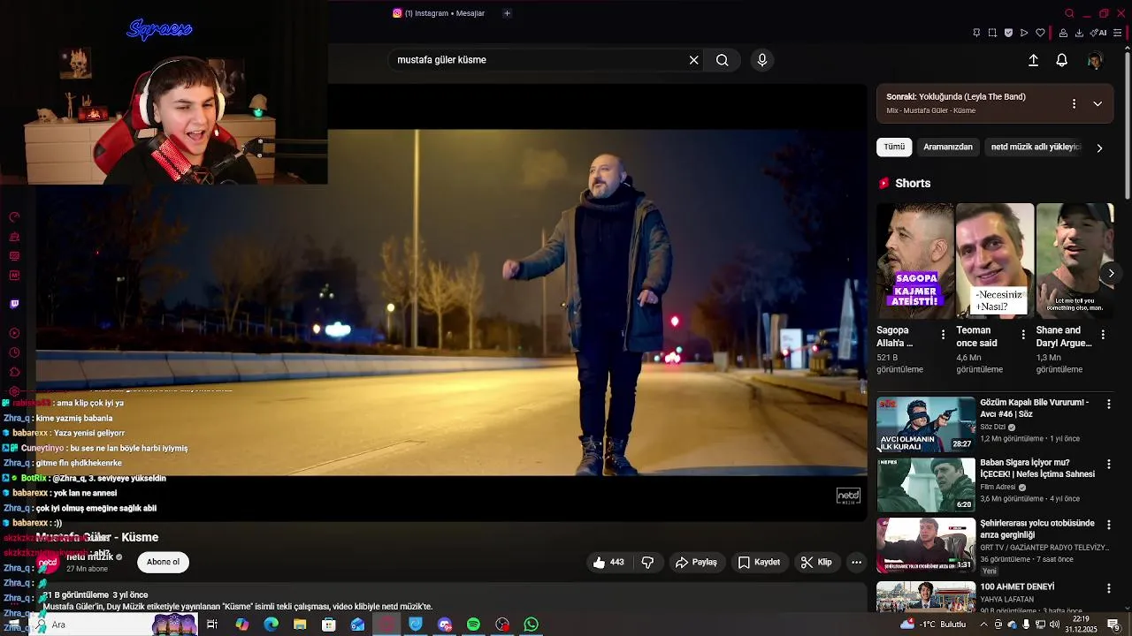
Task: Open the YouTube account avatar menu
Action: point(1095,60)
